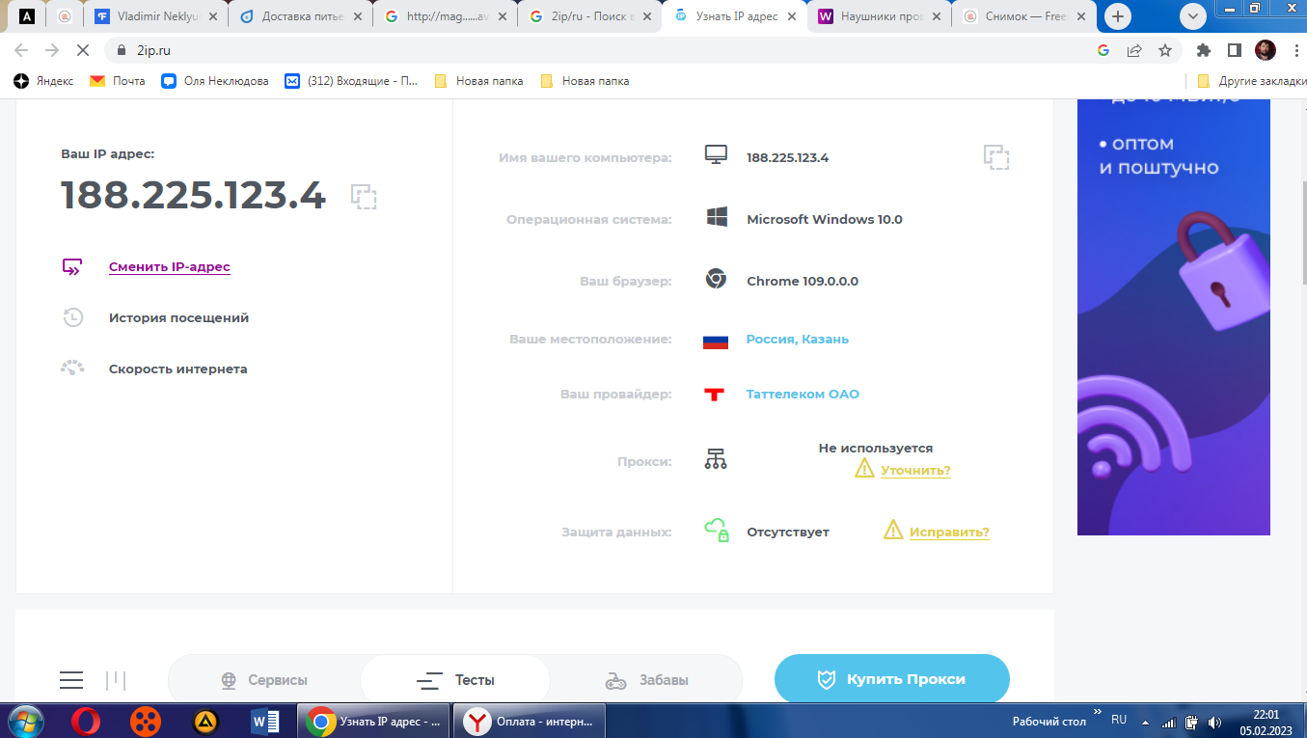The height and width of the screenshot is (738, 1307).
Task: Open the Оля Неклюдова bookmark
Action: [x=215, y=81]
